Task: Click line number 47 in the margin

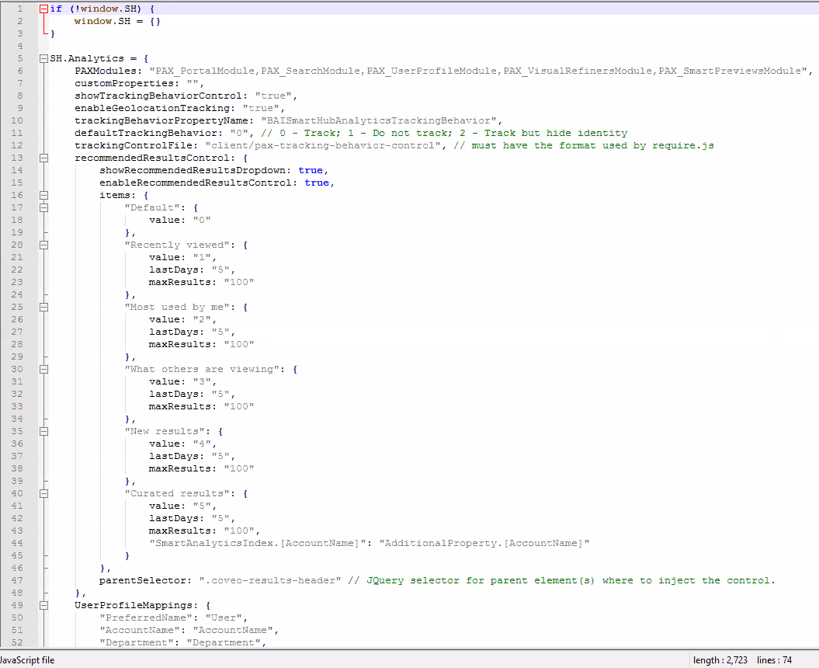Action: [17, 580]
